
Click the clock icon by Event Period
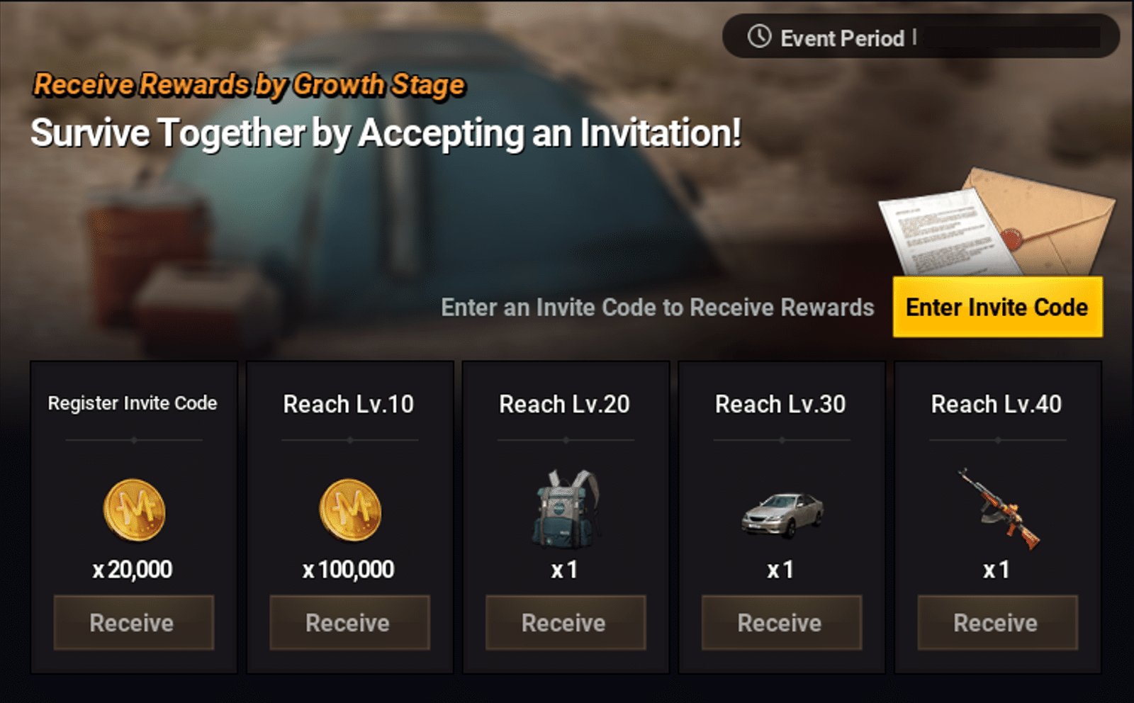pyautogui.click(x=759, y=36)
